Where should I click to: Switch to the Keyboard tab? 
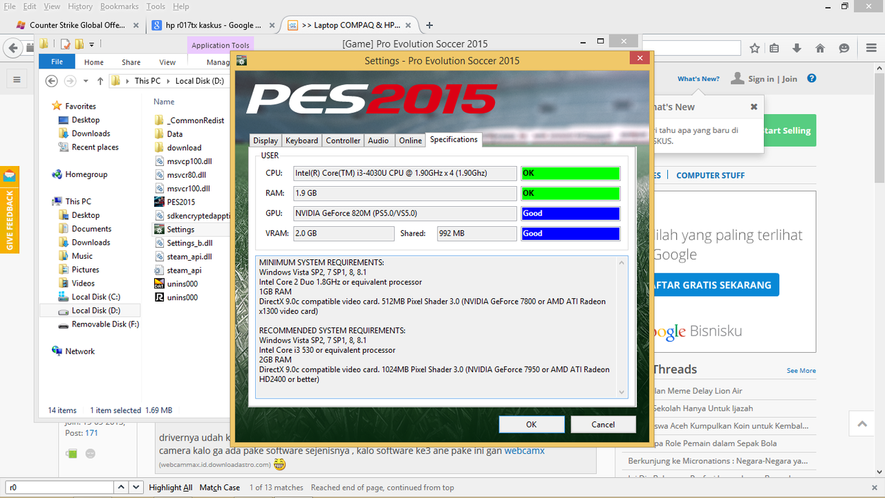(x=302, y=140)
